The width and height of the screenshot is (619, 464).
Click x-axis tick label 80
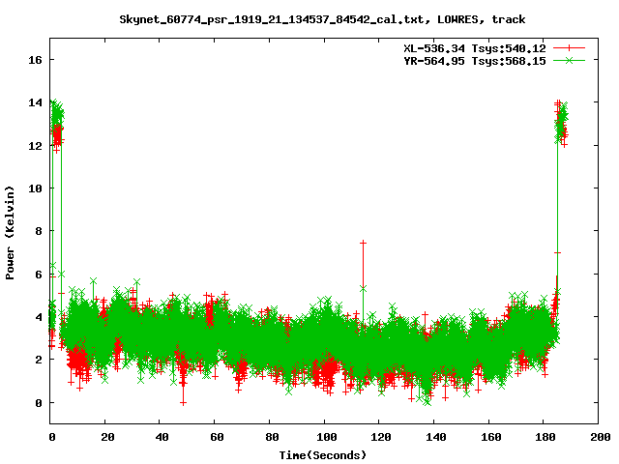point(272,437)
